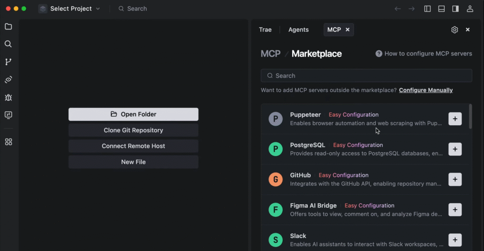Click the help question mark icon
This screenshot has width=484, height=251.
point(379,54)
